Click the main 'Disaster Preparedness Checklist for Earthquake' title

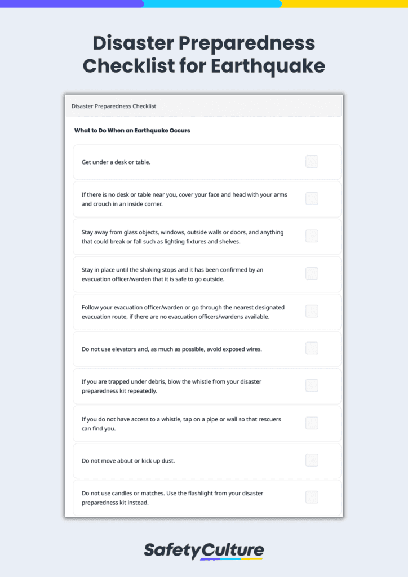(x=204, y=55)
